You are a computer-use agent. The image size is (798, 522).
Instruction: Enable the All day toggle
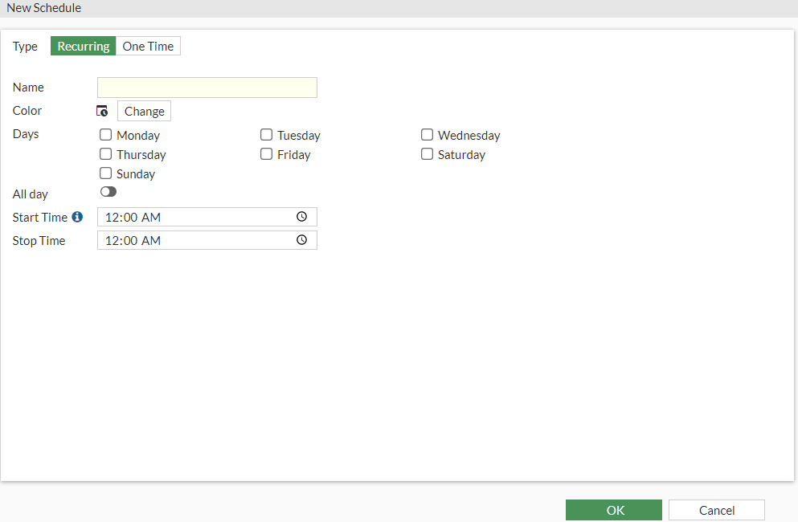pyautogui.click(x=108, y=191)
